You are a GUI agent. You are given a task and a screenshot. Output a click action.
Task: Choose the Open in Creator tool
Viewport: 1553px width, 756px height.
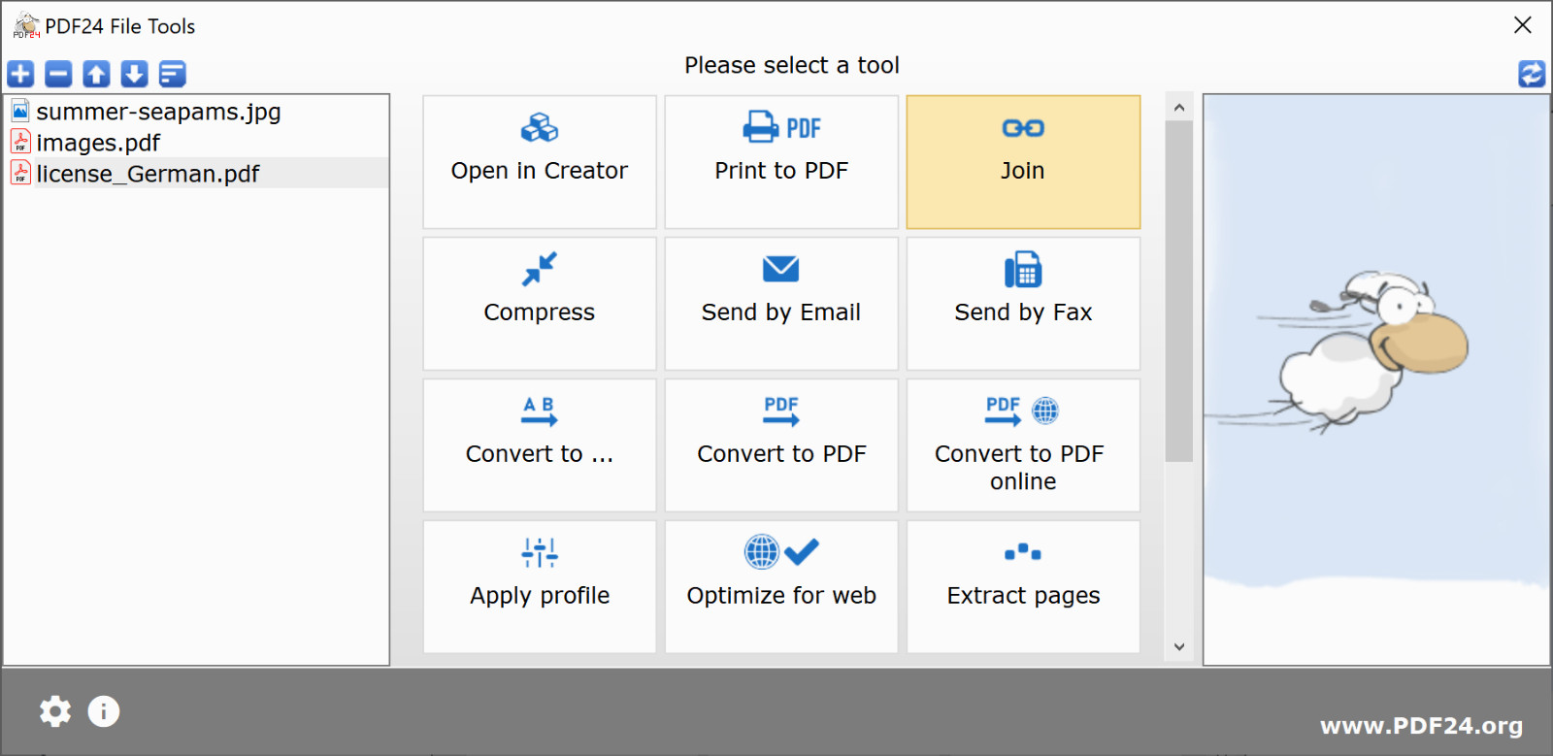coord(540,162)
